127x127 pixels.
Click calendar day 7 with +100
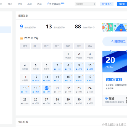tap(57, 67)
